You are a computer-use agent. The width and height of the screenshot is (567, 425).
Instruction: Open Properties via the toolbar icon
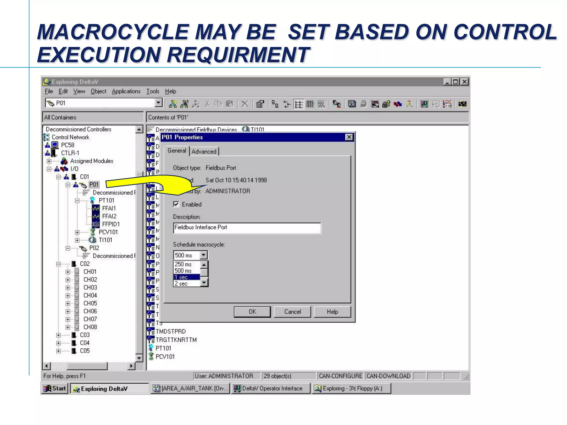[260, 104]
